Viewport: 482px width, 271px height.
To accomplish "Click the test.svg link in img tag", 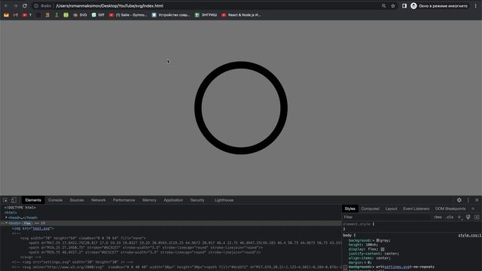I will 41,229.
